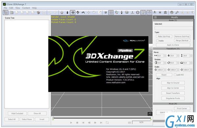Click the Pivot Center button
The image size is (197, 128).
[x=182, y=108]
